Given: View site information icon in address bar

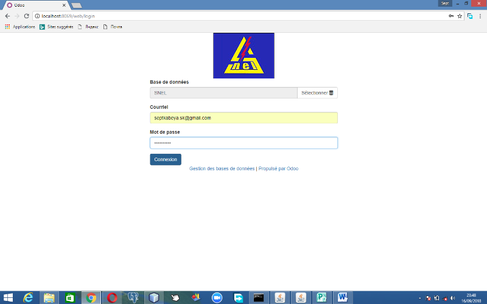Looking at the screenshot, I should click(37, 16).
